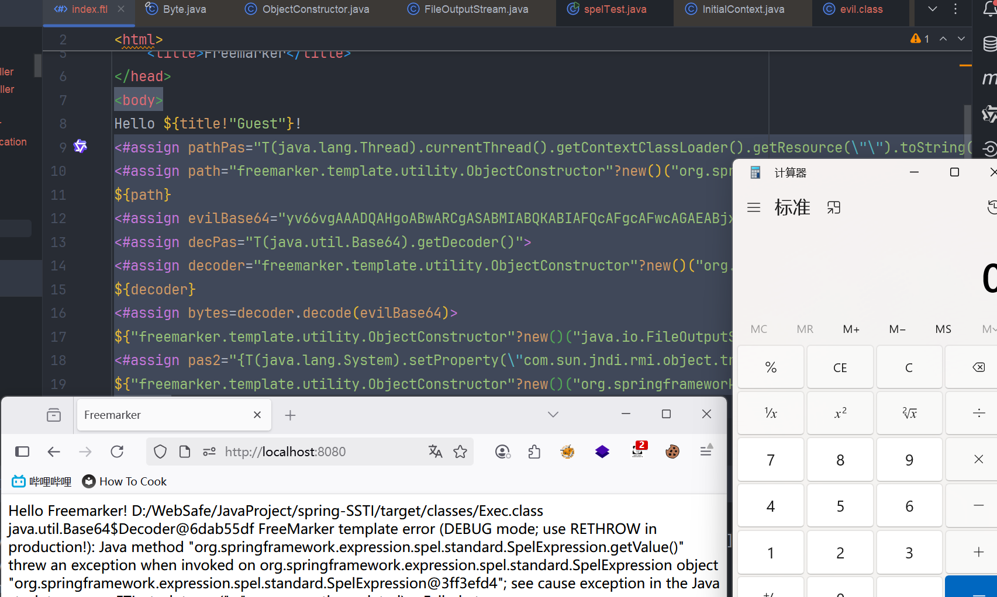
Task: Toggle the Firefox sidebar
Action: click(x=22, y=452)
